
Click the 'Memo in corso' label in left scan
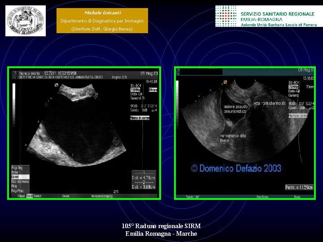tap(140, 118)
